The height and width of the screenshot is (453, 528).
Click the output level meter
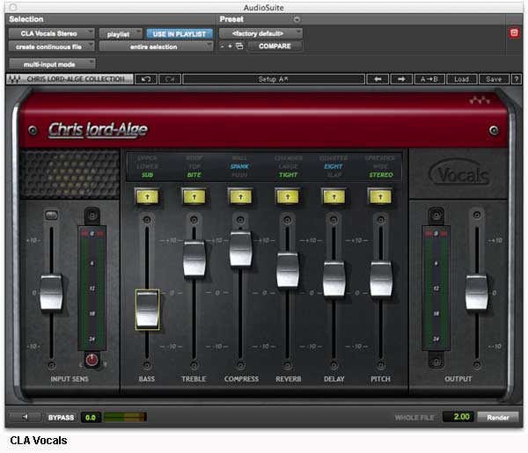tap(436, 289)
